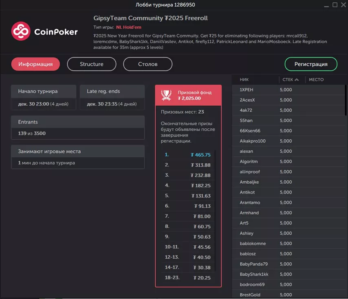Click player 1XPEH row
This screenshot has height=299, width=348.
point(247,90)
